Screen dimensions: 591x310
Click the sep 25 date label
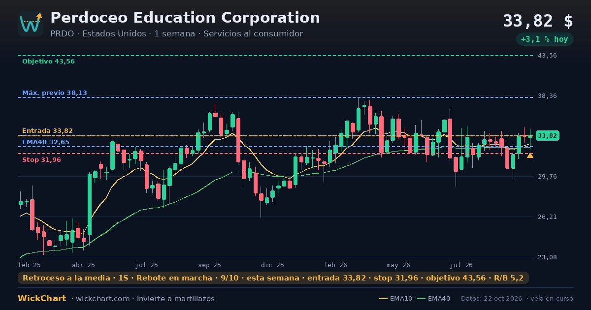210,265
